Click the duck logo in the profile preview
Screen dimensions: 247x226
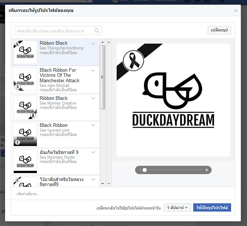point(173,91)
